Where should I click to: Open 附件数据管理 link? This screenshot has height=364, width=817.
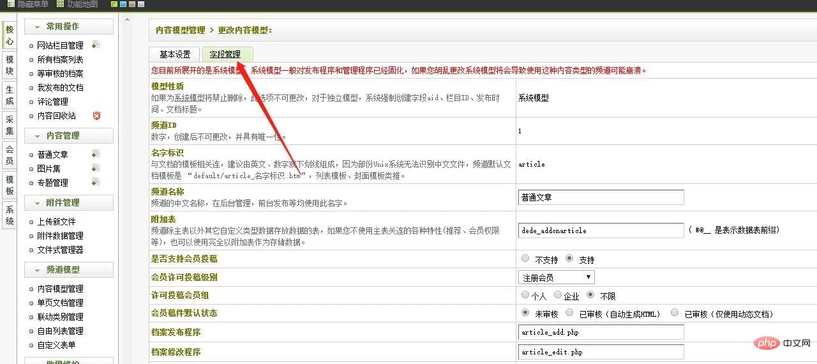click(60, 236)
